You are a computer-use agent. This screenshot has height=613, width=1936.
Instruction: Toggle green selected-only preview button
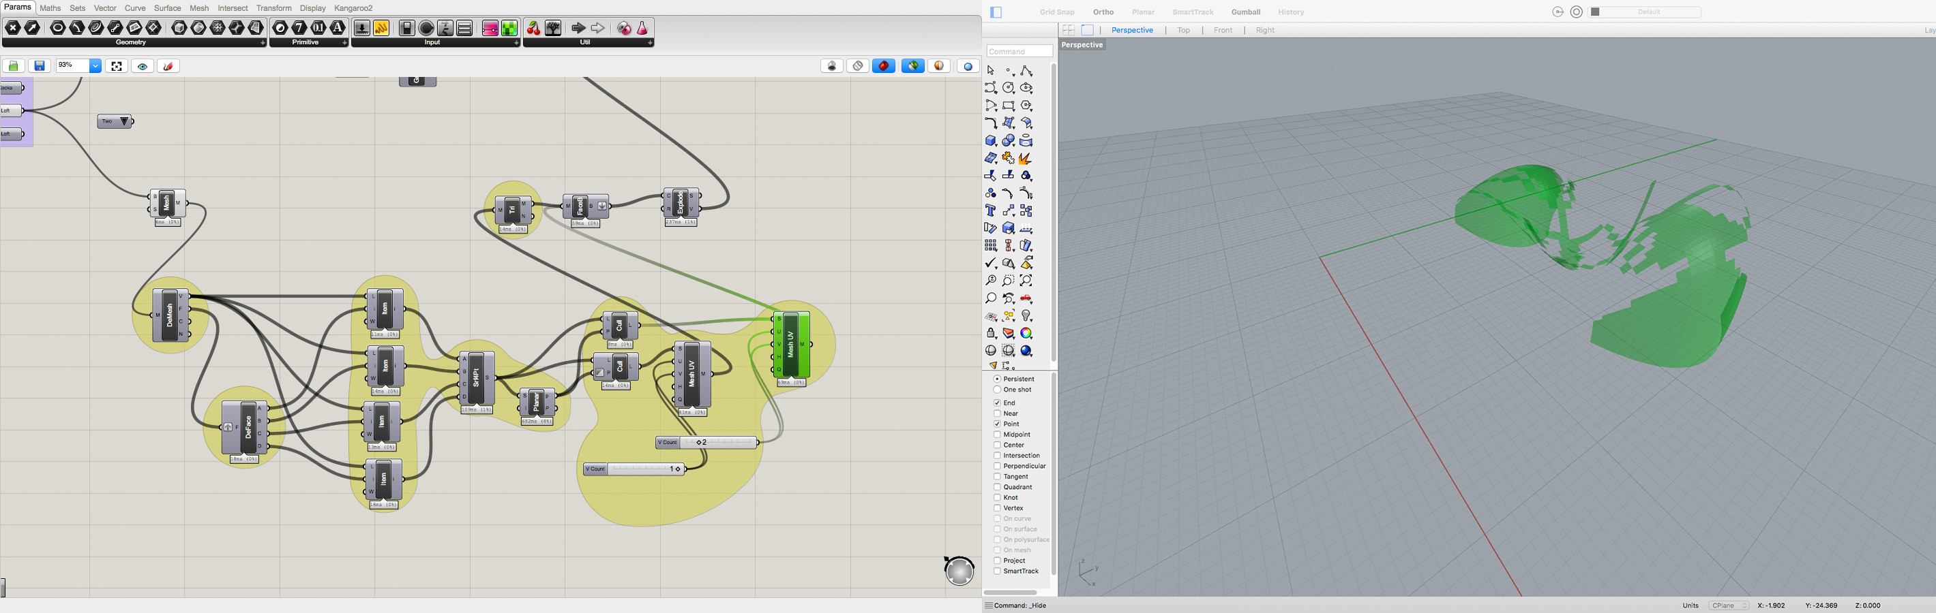(x=913, y=66)
